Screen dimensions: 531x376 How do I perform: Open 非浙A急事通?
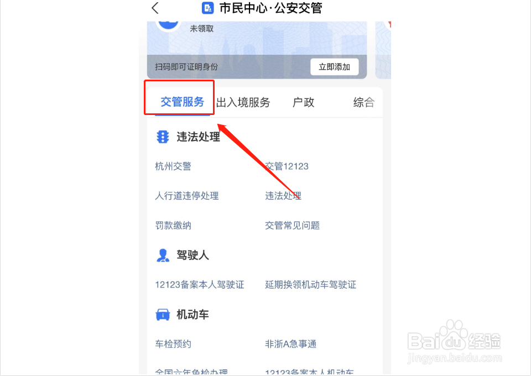(x=290, y=344)
